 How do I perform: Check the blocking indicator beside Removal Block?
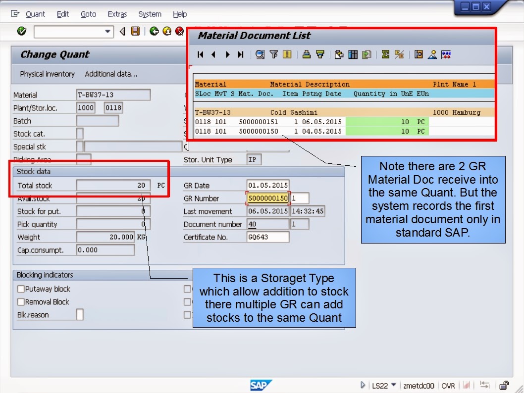click(x=187, y=301)
